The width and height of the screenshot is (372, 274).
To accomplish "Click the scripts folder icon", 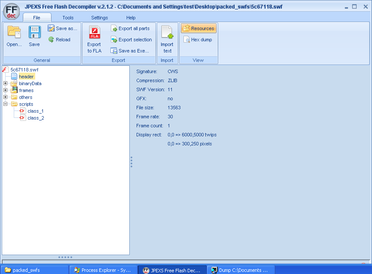I will 14,104.
